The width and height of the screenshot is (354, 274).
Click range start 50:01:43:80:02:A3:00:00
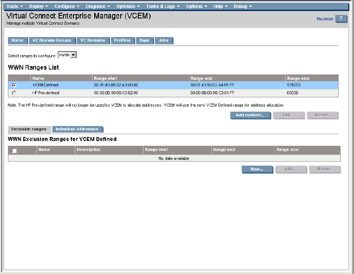[x=116, y=85]
